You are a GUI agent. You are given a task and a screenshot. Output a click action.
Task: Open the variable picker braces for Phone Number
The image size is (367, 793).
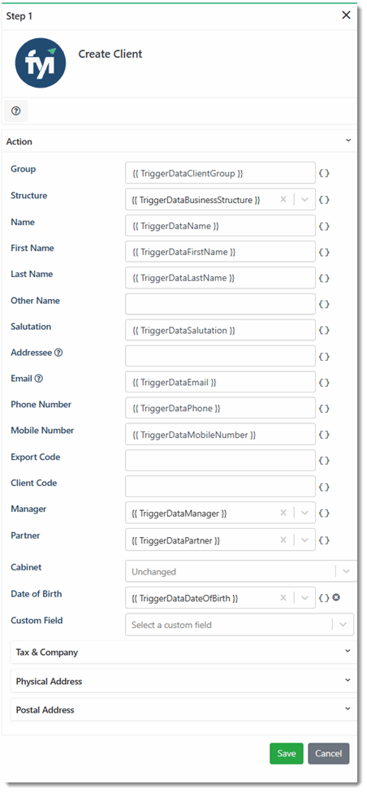pyautogui.click(x=325, y=408)
